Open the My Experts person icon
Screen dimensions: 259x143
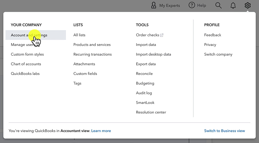pyautogui.click(x=154, y=5)
